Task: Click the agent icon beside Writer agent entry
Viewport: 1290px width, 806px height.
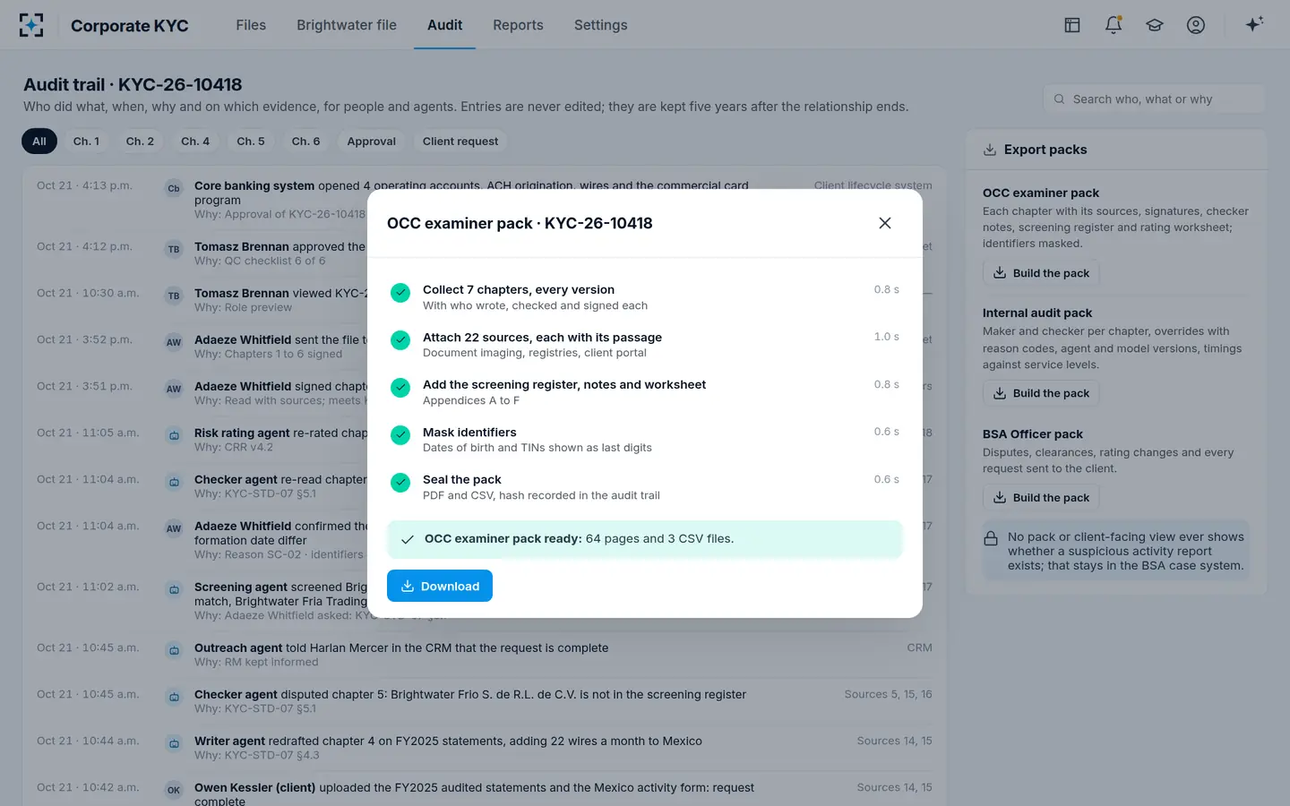Action: [174, 743]
